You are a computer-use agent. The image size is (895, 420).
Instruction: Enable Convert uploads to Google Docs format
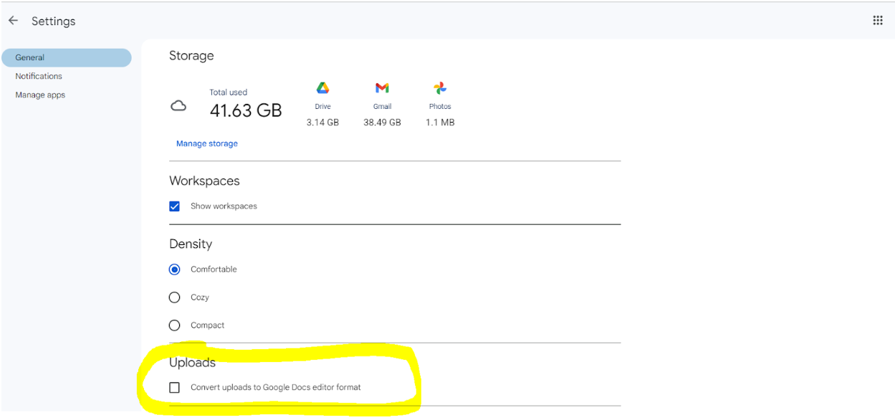[x=174, y=388]
